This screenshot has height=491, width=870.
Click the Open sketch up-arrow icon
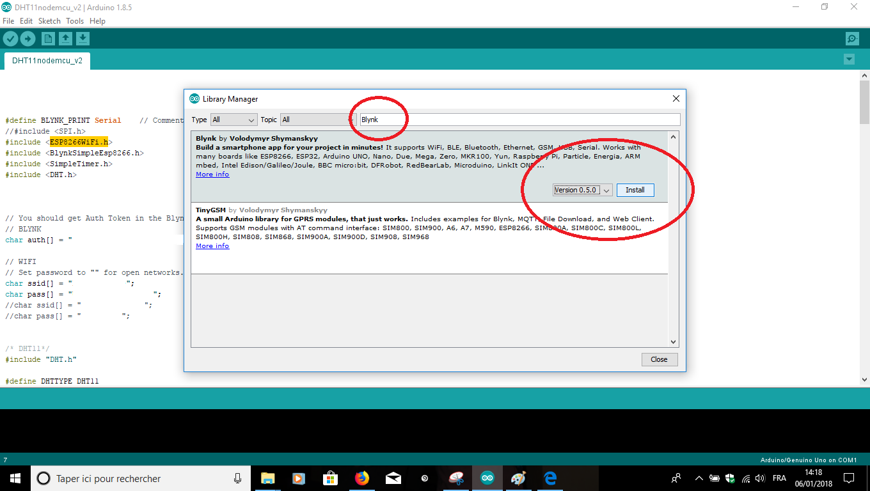click(x=65, y=39)
